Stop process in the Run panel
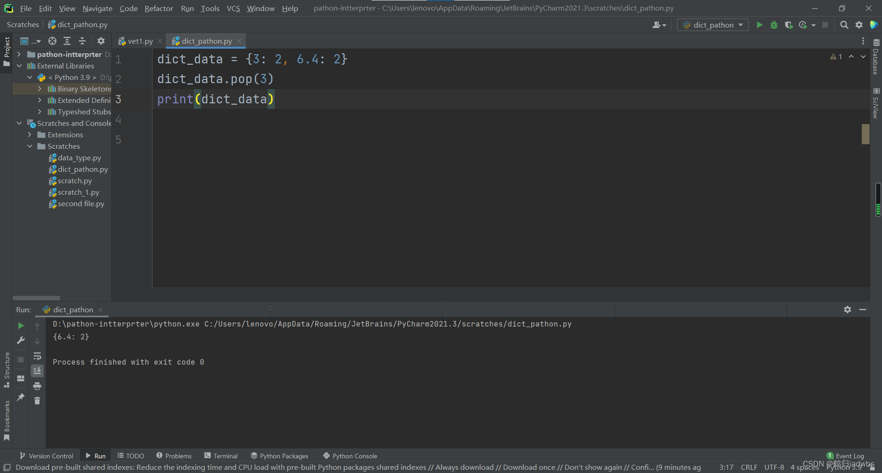Viewport: 882px width, 473px height. click(21, 360)
